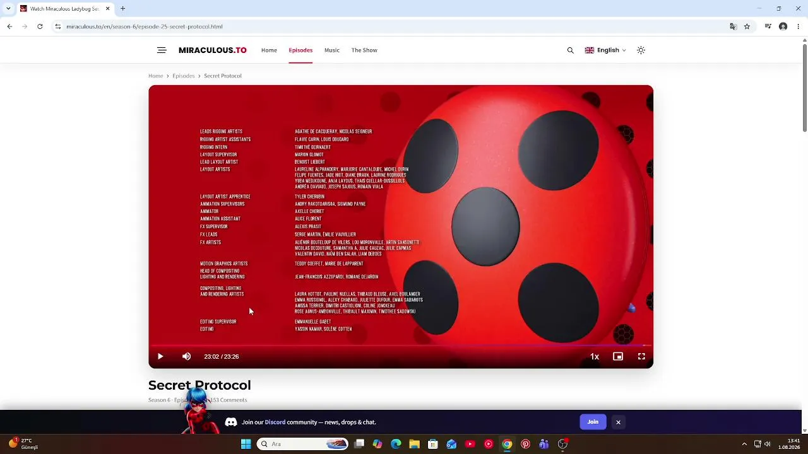Click the Discord link in the banner
Screen dimensions: 808x454
275,422
